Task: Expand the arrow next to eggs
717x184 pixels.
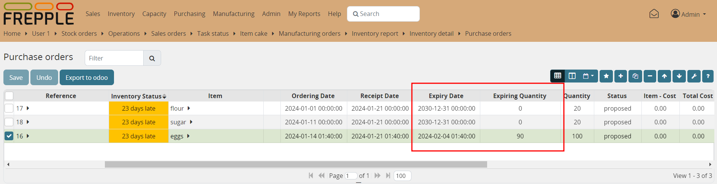Action: [188, 136]
